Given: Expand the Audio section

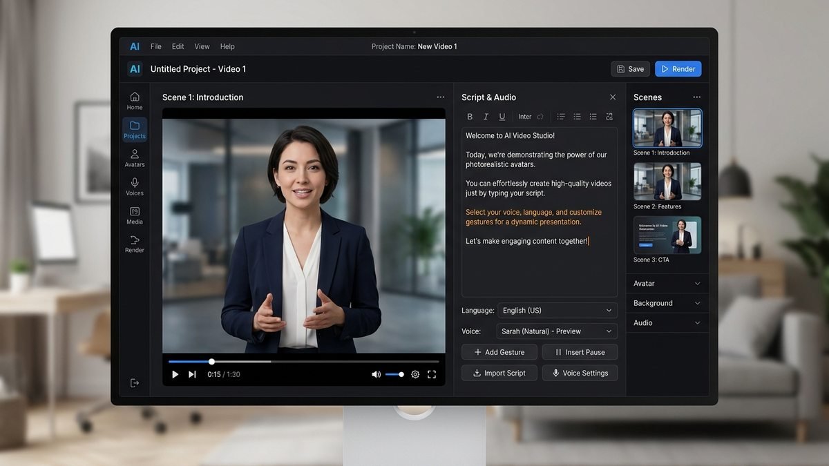Looking at the screenshot, I should click(x=667, y=323).
